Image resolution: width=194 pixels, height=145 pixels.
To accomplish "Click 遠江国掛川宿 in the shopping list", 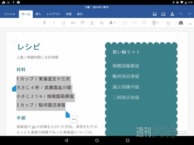I will pos(126,87).
